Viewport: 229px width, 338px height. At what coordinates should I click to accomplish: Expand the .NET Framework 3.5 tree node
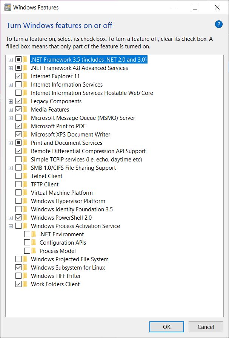(11, 60)
